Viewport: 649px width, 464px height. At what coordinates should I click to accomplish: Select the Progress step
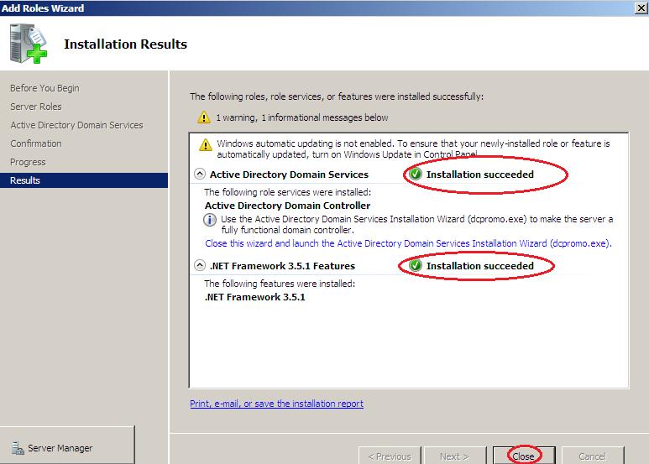click(28, 162)
